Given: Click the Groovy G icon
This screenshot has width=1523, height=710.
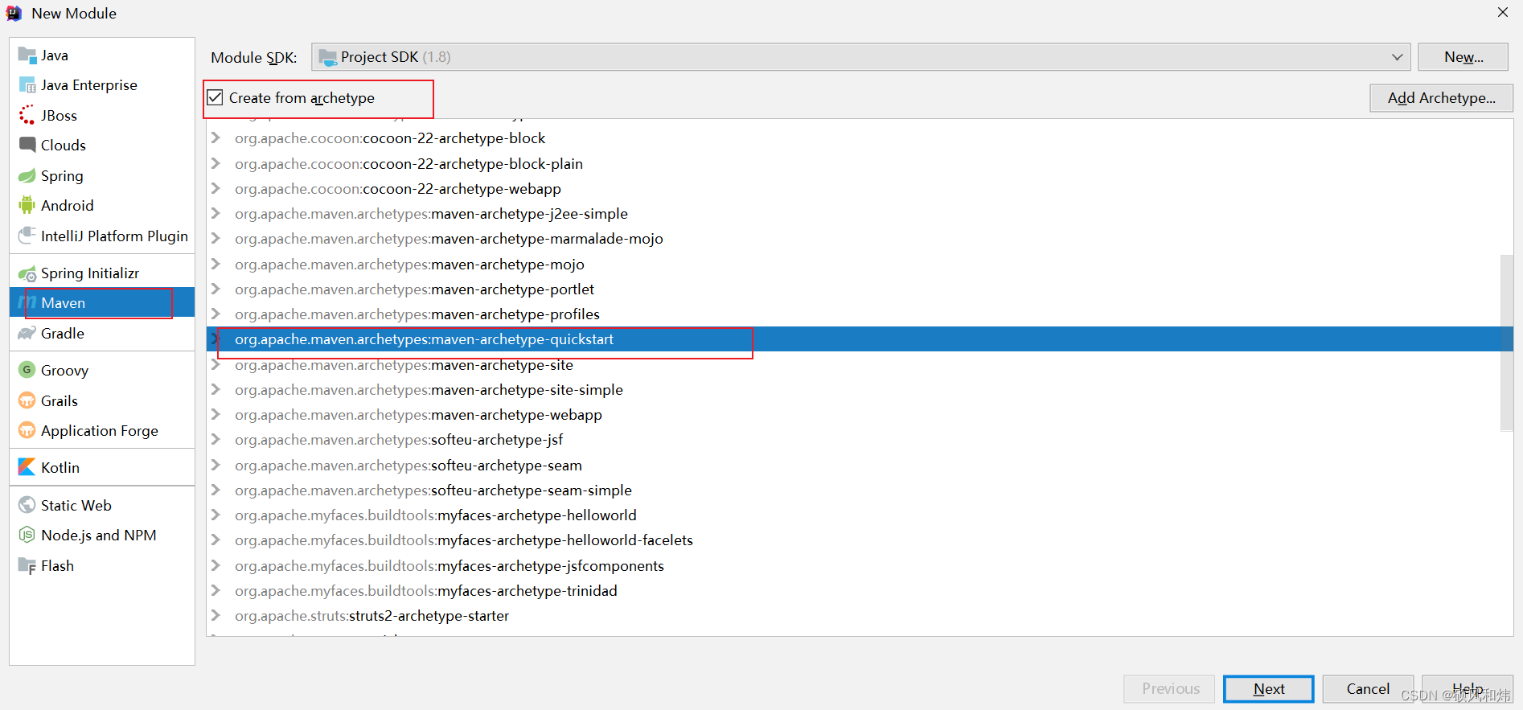Looking at the screenshot, I should (27, 370).
